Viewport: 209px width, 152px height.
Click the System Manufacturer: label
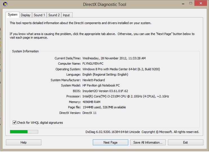coord(66,80)
